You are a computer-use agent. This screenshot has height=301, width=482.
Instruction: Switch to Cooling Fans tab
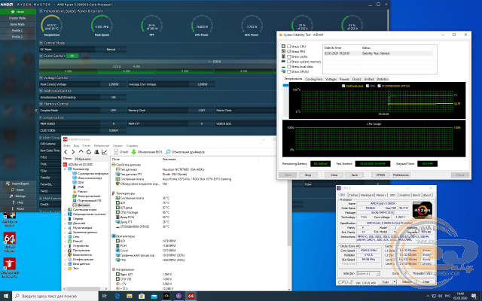pyautogui.click(x=313, y=79)
